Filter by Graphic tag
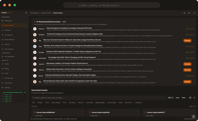The width and height of the screenshot is (198, 121). (40, 103)
